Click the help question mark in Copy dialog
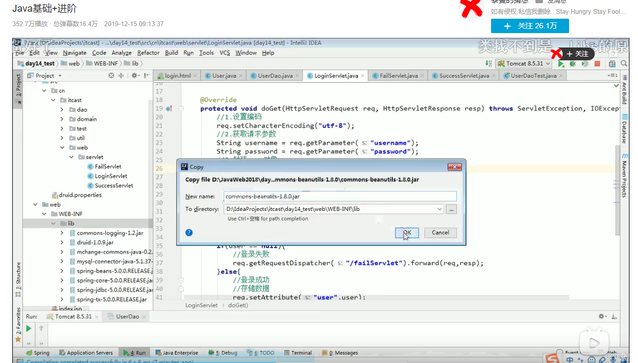The height and width of the screenshot is (363, 638). pos(189,233)
